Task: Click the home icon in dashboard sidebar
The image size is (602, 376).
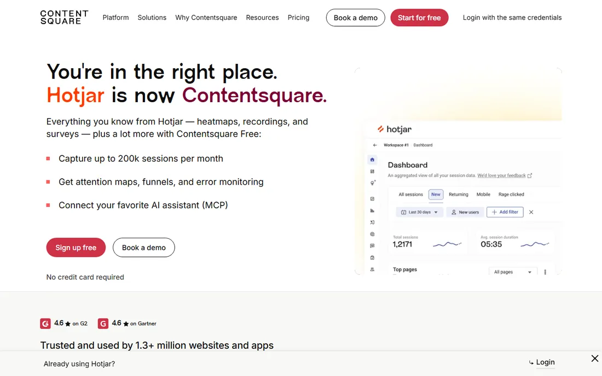Action: 372,160
